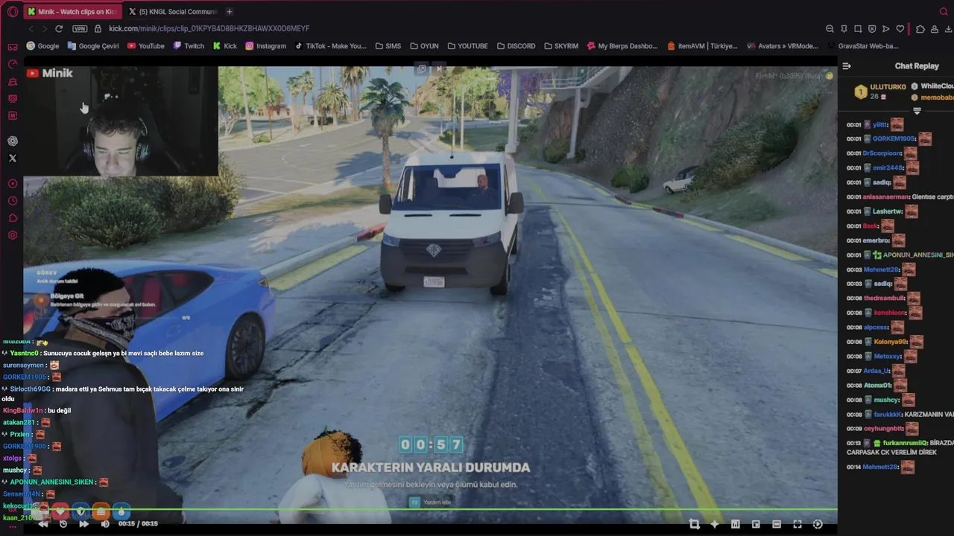The height and width of the screenshot is (536, 954).
Task: Reload the current page
Action: click(59, 28)
